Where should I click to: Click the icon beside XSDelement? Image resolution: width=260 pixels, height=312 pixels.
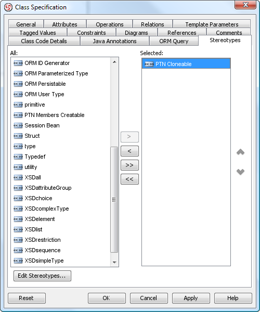click(18, 219)
